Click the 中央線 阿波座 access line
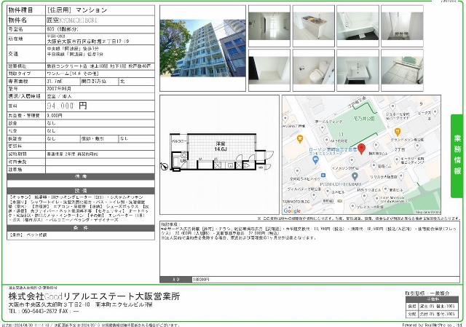The width and height of the screenshot is (466, 327). tap(73, 49)
